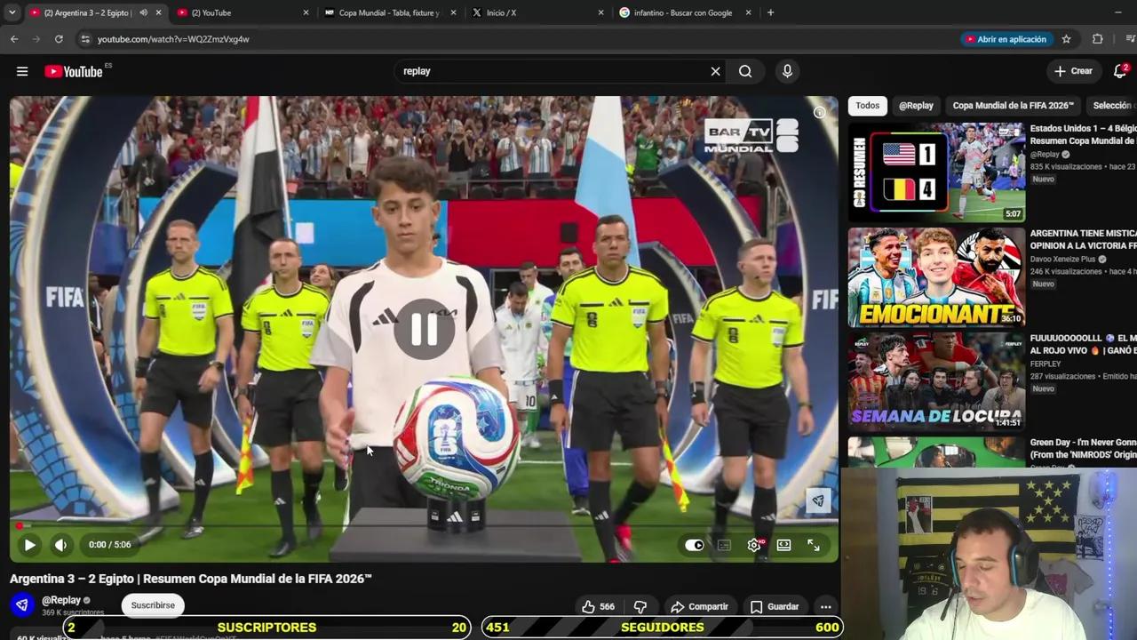This screenshot has height=640, width=1137.
Task: Open the Crear menu
Action: (x=1073, y=71)
